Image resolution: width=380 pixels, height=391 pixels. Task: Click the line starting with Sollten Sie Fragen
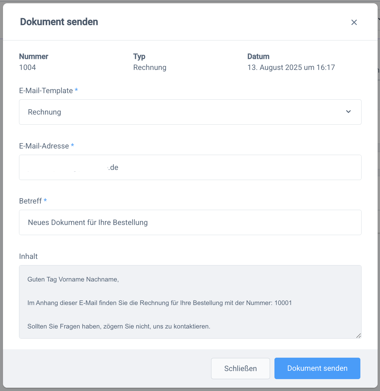(x=119, y=326)
